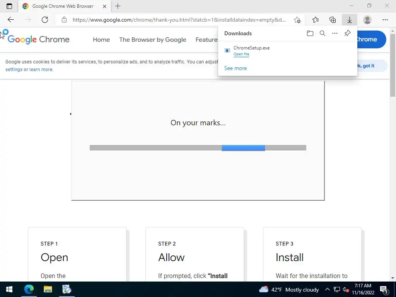Click the lock site information icon
This screenshot has height=297, width=396.
pos(64,20)
